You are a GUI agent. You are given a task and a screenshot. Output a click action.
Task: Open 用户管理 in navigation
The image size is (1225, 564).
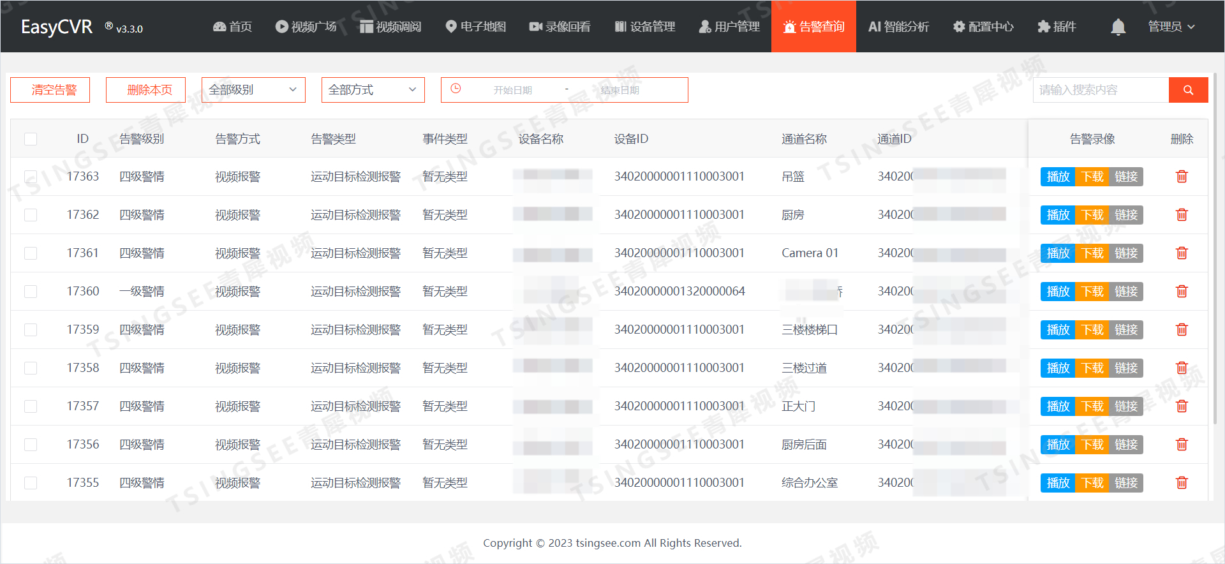click(x=729, y=27)
